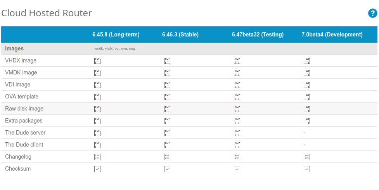Open Checksum for 6.47beta32 Testing
This screenshot has height=190, width=379.
tap(237, 169)
